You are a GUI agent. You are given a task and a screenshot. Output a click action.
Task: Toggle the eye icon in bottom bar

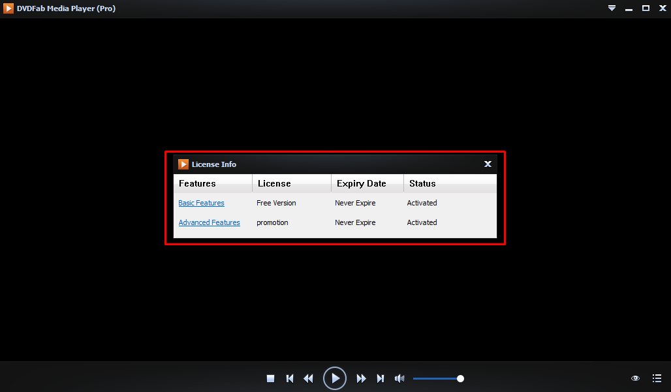(x=635, y=378)
